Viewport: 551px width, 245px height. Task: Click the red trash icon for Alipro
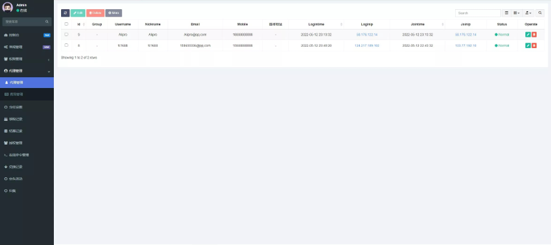(534, 34)
